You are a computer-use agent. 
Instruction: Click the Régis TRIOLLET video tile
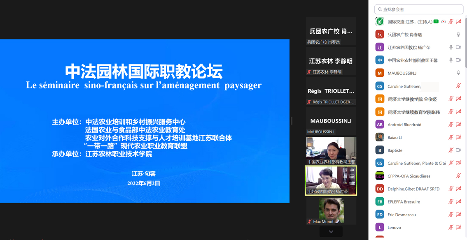331,91
